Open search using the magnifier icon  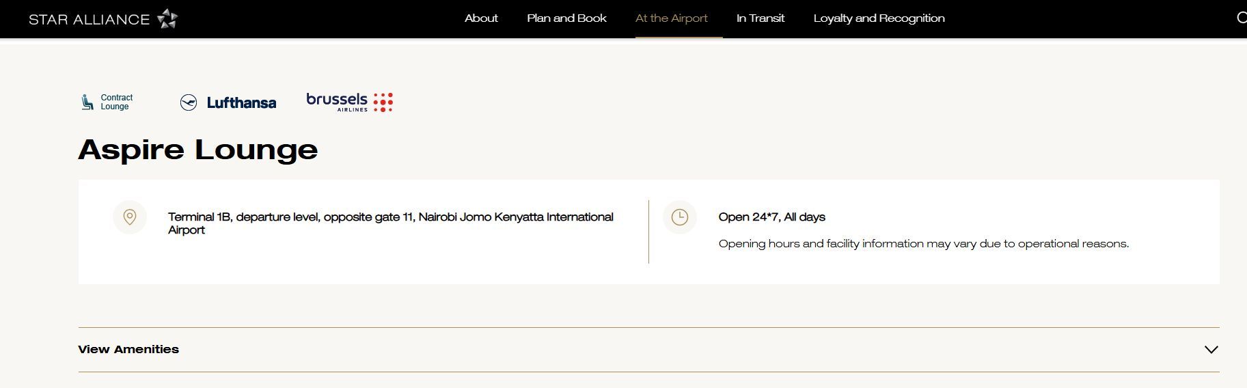coord(1241,18)
